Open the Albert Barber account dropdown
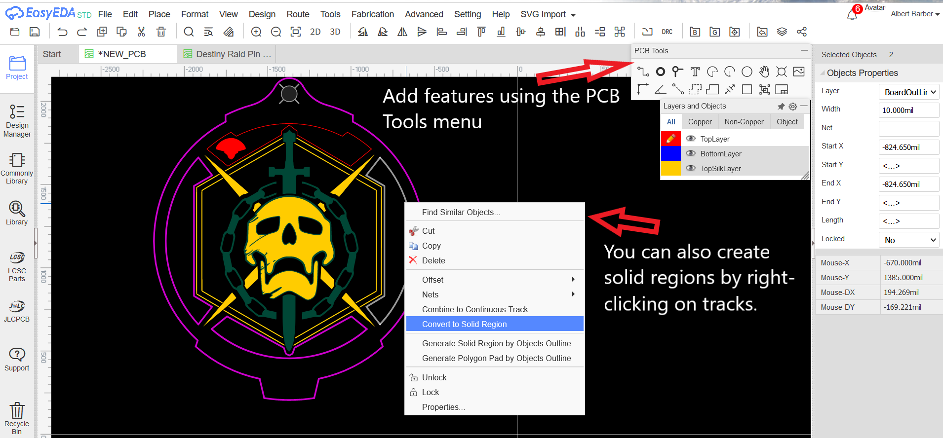 coord(915,14)
